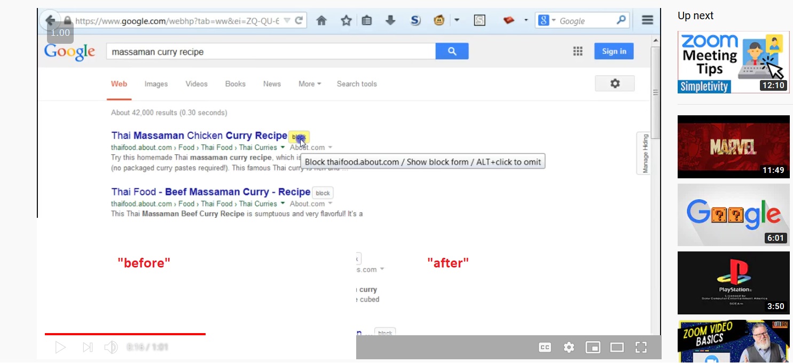The width and height of the screenshot is (793, 363).
Task: Click the Greasemonkey monkey icon
Action: tap(438, 20)
